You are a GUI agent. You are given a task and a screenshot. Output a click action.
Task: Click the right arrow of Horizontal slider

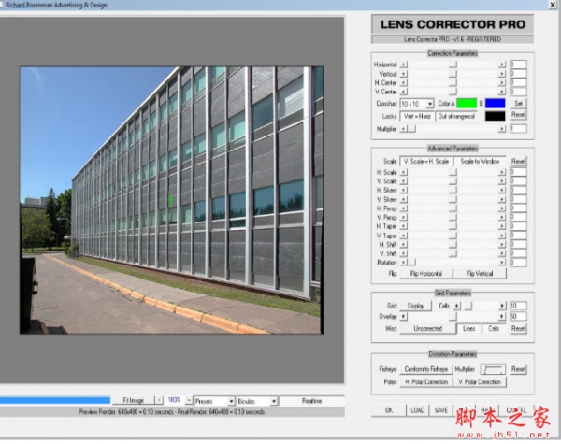501,64
